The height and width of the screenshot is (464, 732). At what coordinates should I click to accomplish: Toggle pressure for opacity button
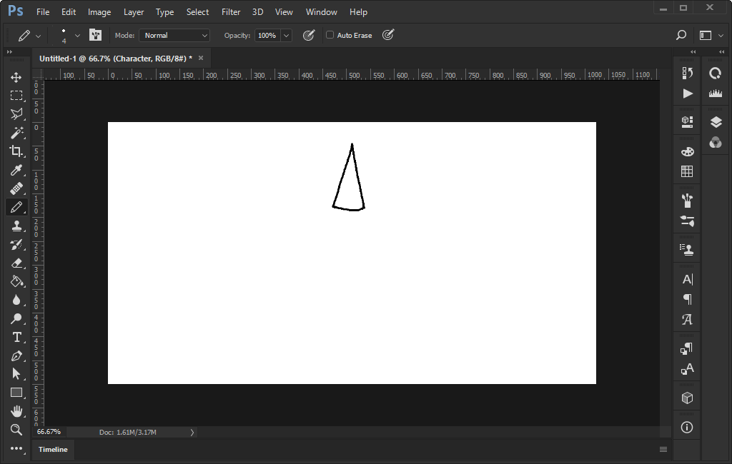309,35
